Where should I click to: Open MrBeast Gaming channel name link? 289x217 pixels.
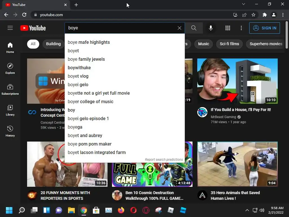point(224,117)
